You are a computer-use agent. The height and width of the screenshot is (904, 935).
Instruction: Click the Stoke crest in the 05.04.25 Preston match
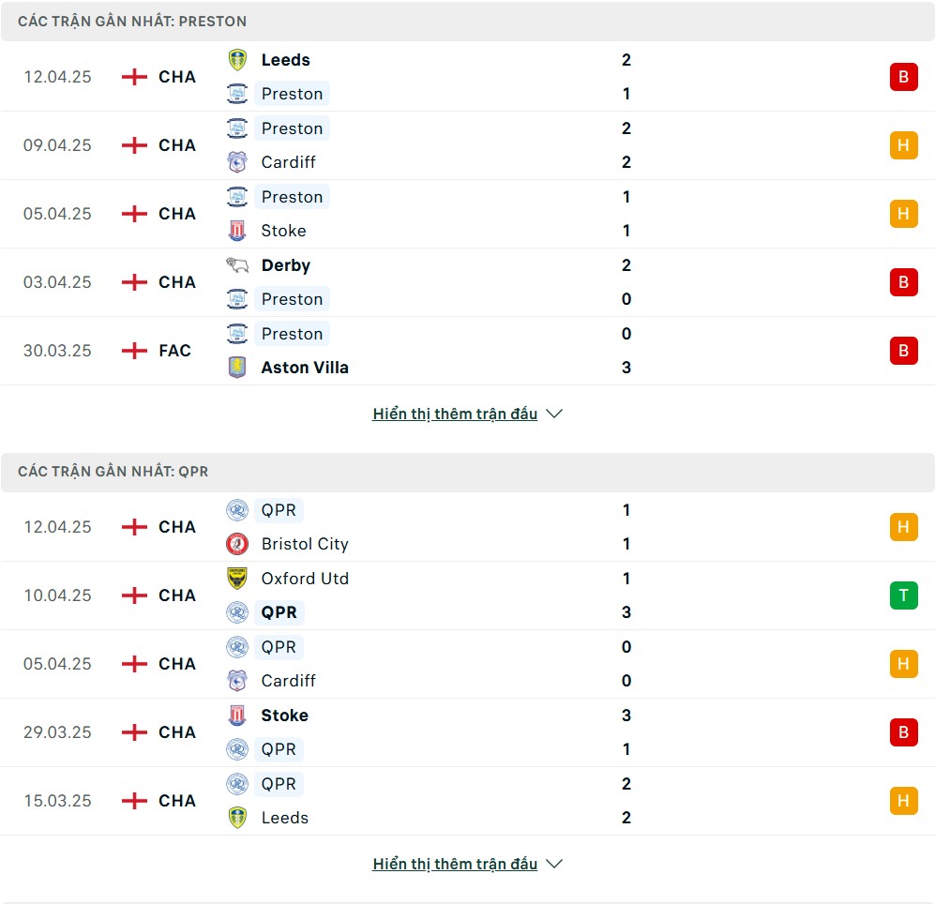[237, 231]
